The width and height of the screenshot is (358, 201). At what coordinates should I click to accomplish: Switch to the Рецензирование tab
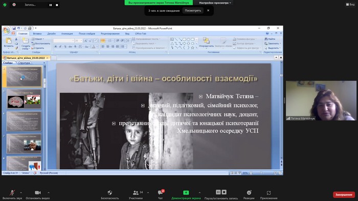[110, 34]
